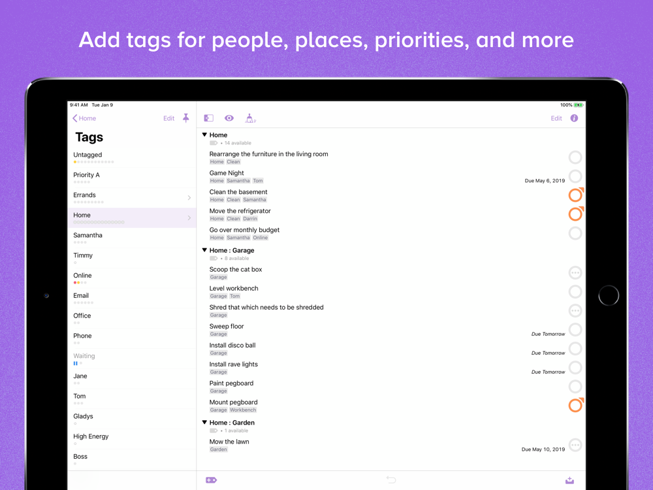
Task: Select the High Energy tag
Action: pyautogui.click(x=132, y=439)
